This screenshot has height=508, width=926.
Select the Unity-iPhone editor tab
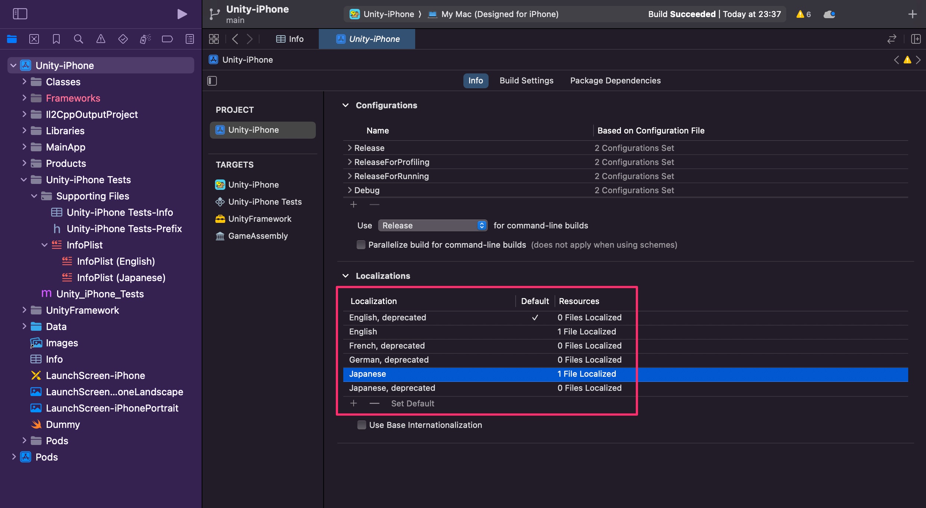tap(367, 39)
